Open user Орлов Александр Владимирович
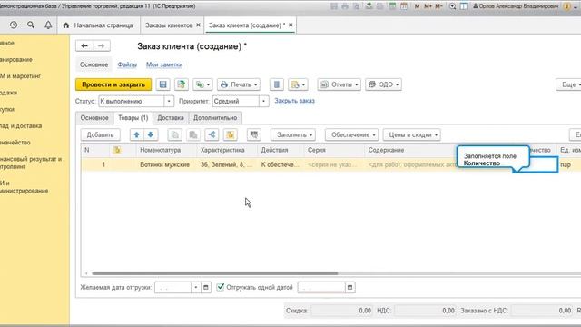This screenshot has width=581, height=327. (516, 6)
